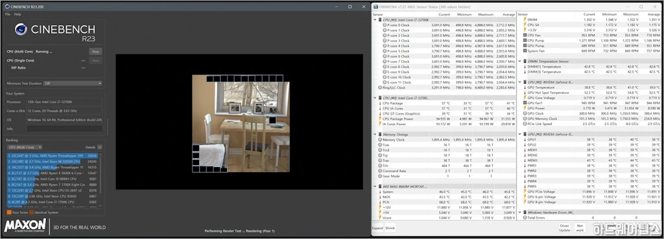Click the GPU 8-pin Voltage lightning icon
This screenshot has height=239, width=664.
[x=525, y=202]
